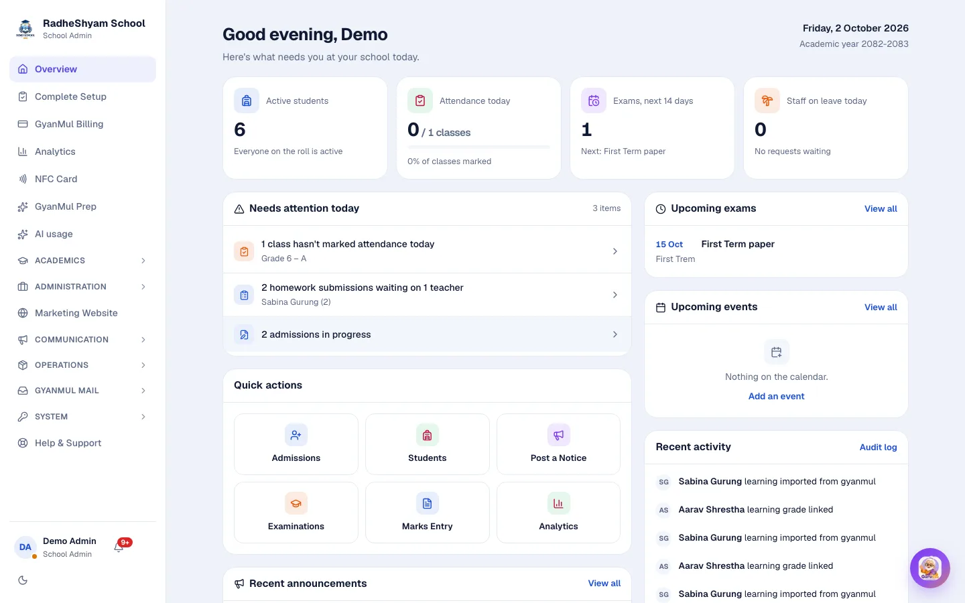Click the attendance progress bar

478,147
